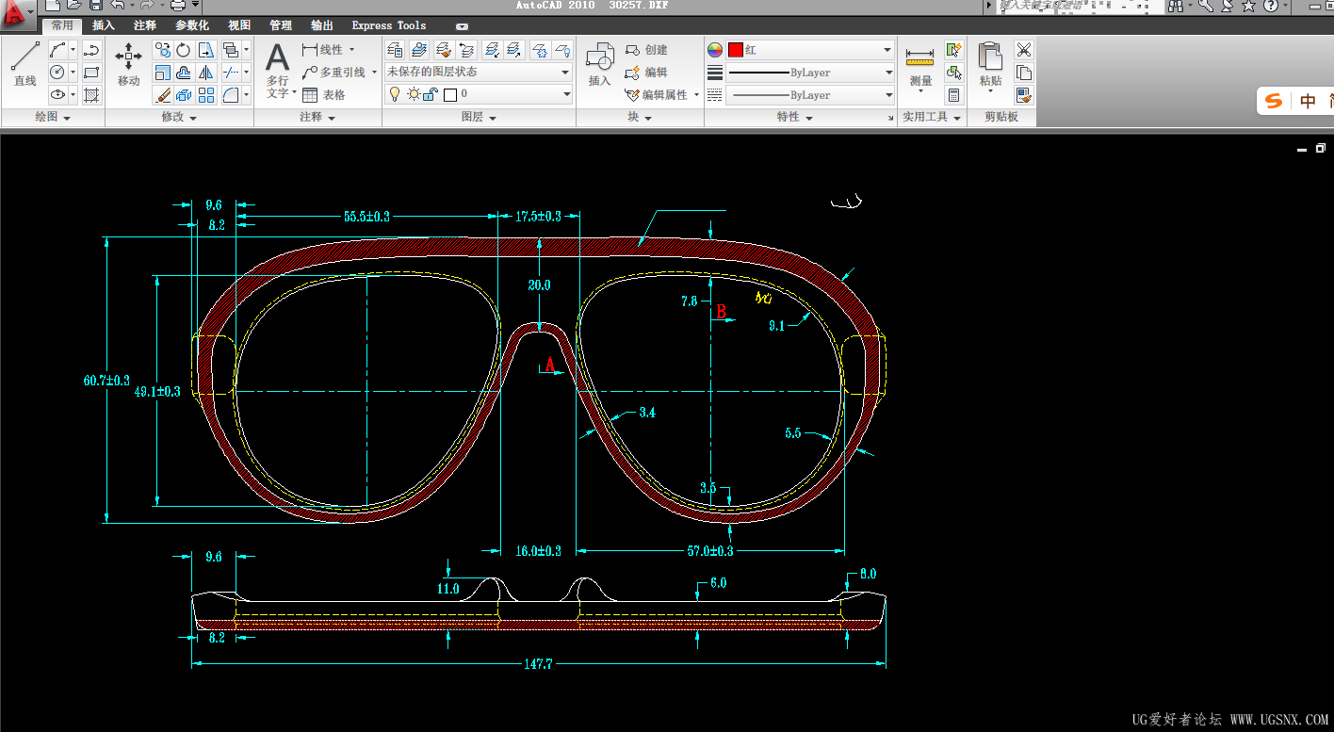Expand the Properties (特性) panel title

(794, 118)
